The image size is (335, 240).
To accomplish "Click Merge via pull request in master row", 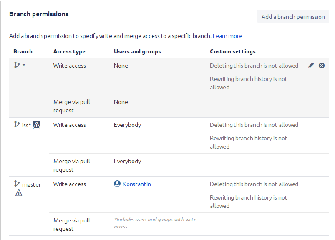I will click(72, 225).
